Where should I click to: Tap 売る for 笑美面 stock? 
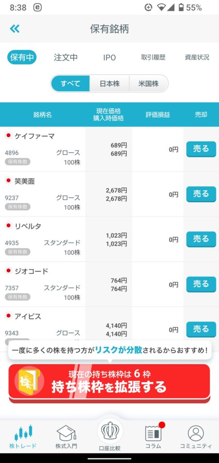201,194
